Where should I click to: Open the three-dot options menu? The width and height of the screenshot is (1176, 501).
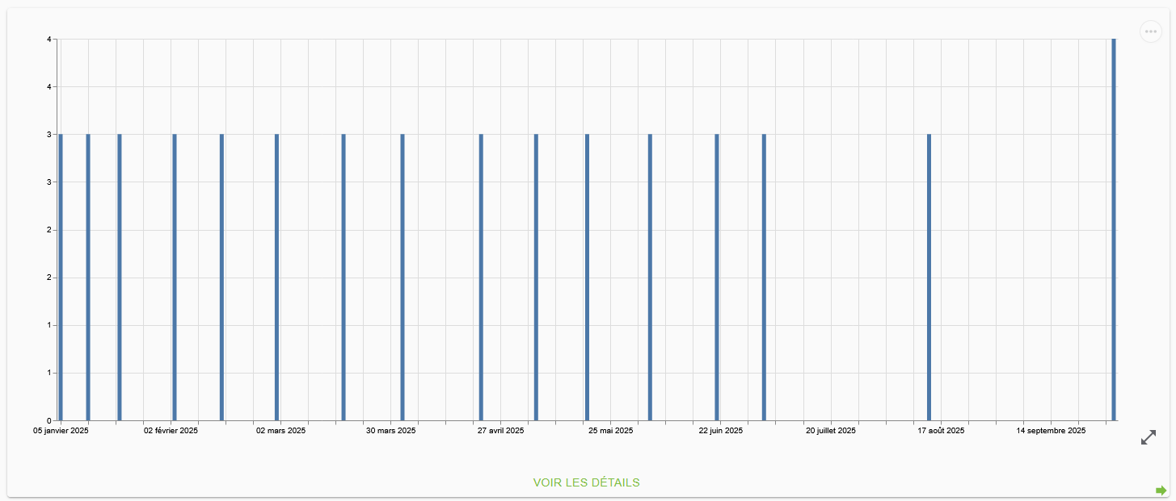[x=1150, y=31]
